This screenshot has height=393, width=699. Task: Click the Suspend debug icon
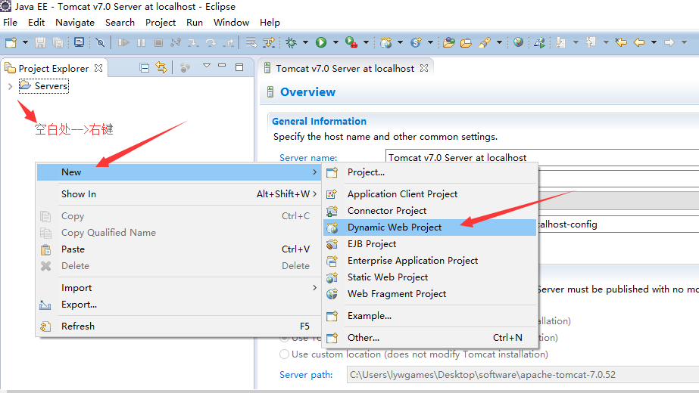[x=142, y=43]
